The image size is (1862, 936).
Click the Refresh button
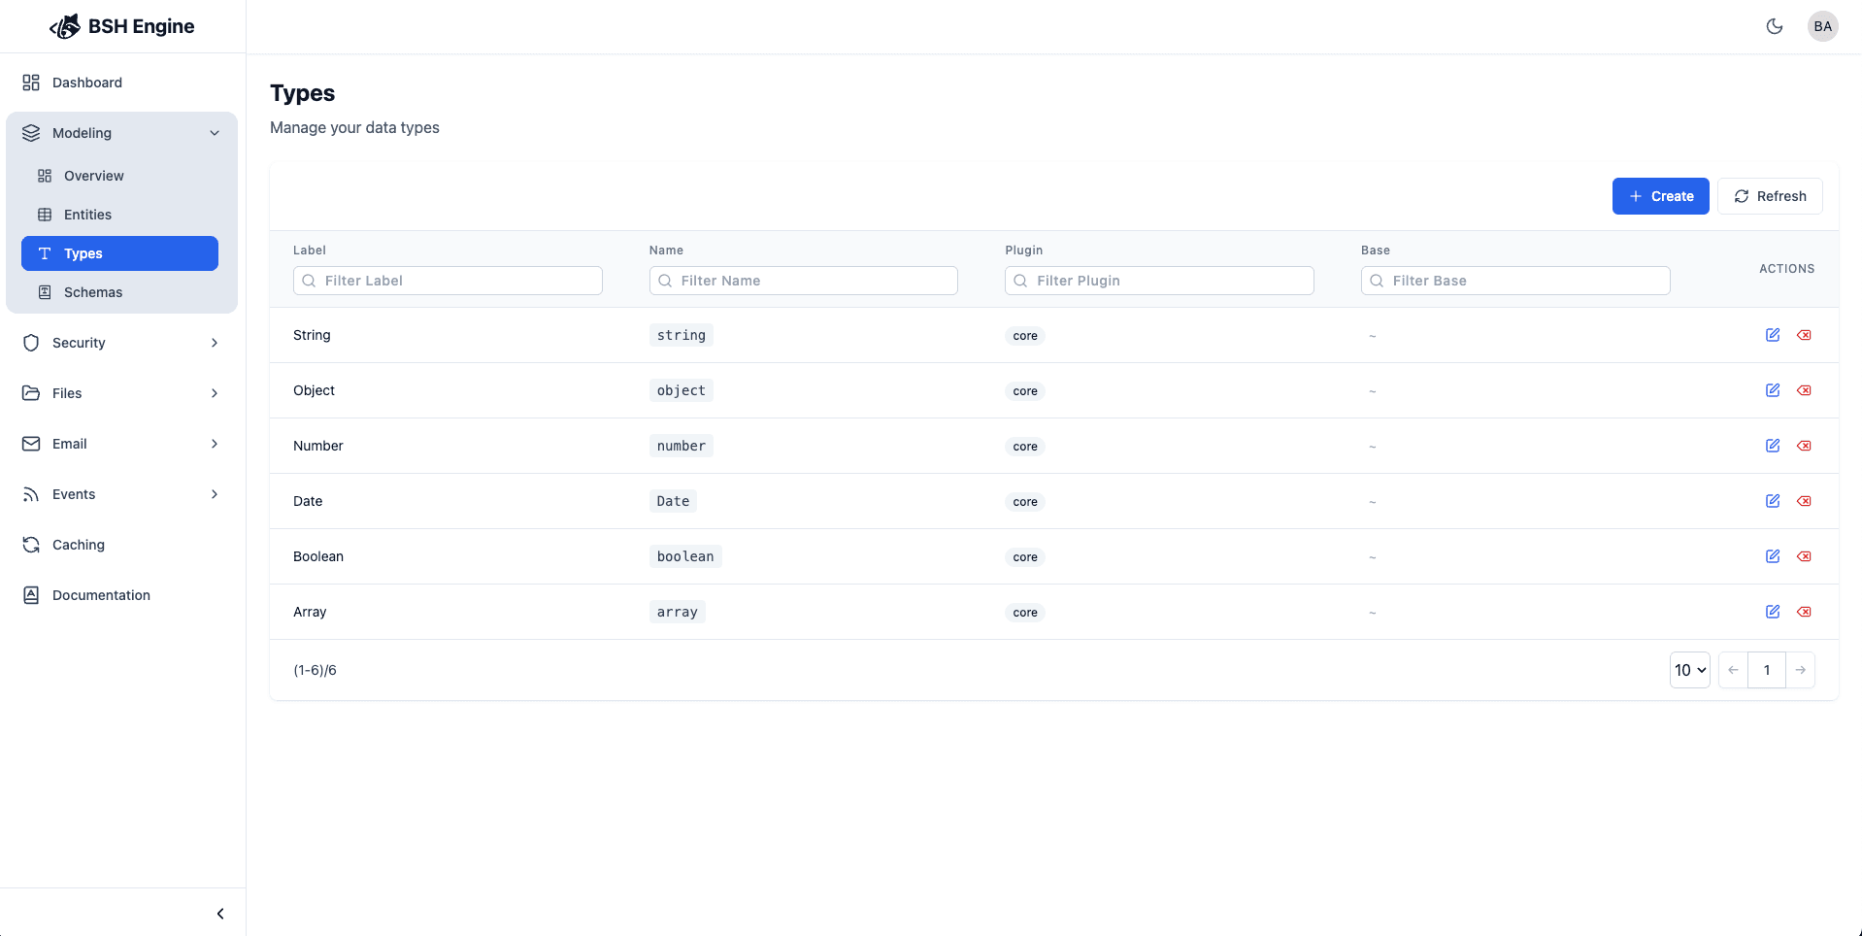pos(1769,196)
